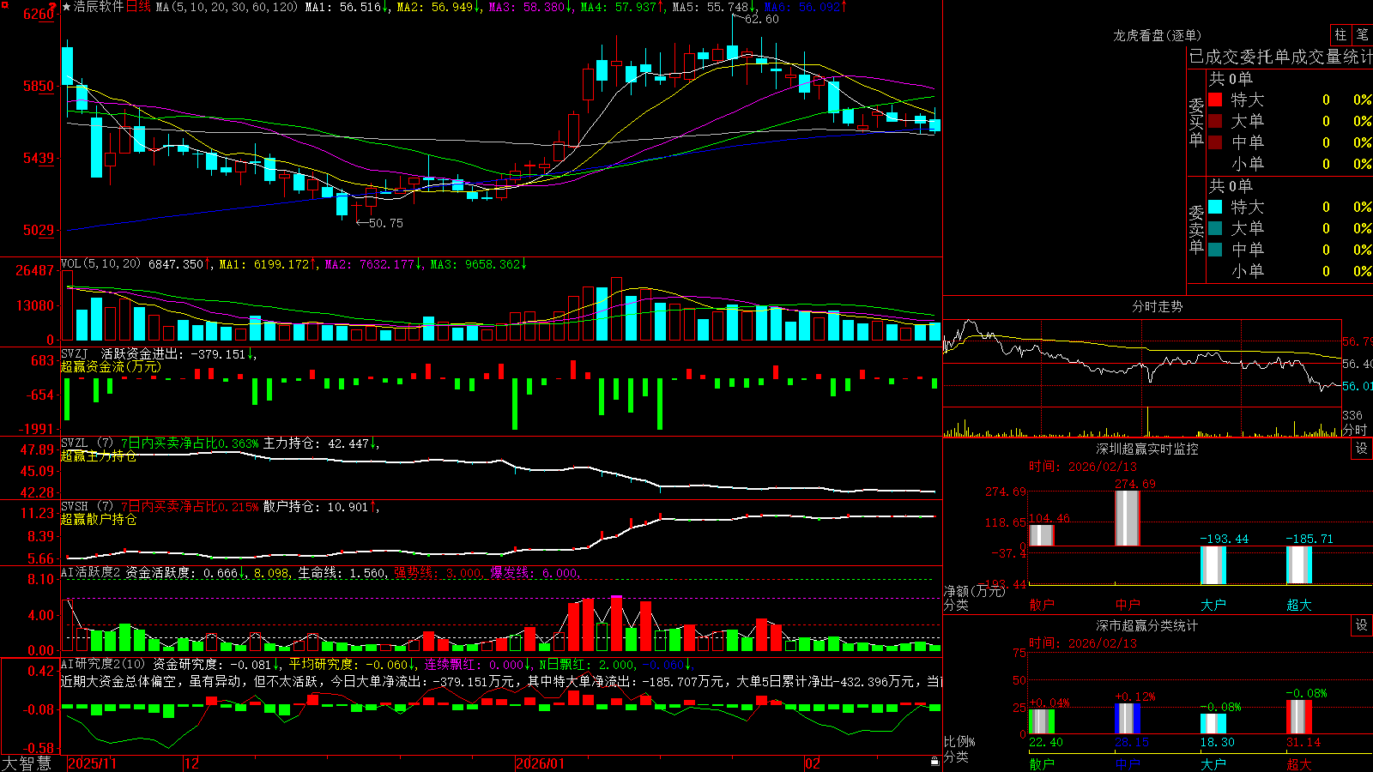
Task: Click the MA1: 56.516 value
Action: point(343,7)
